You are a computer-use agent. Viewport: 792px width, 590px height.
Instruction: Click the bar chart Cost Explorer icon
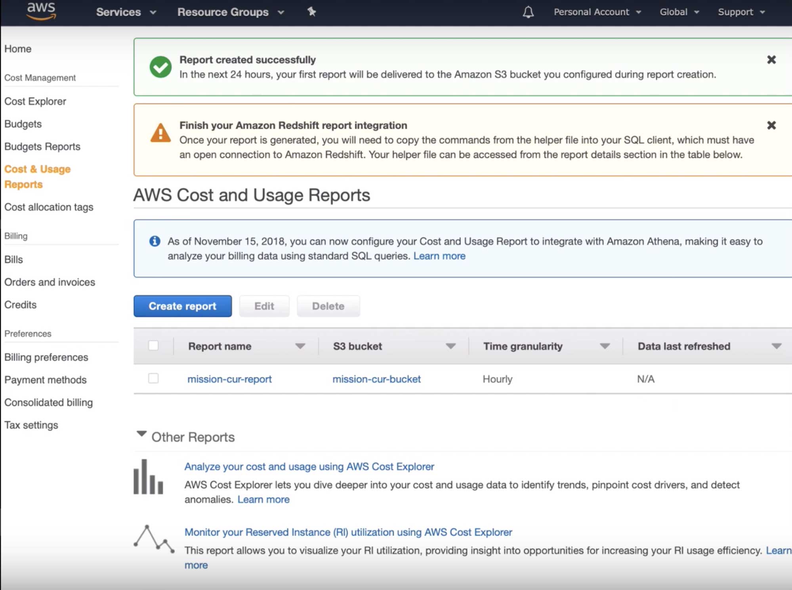tap(148, 477)
